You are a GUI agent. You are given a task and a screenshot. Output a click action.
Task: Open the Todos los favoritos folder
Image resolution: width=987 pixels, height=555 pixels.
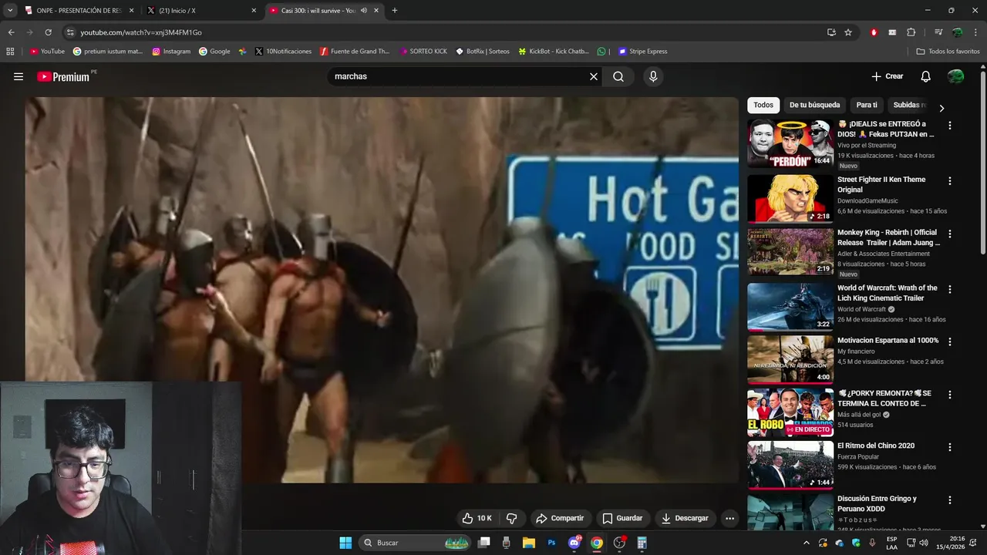pyautogui.click(x=948, y=52)
